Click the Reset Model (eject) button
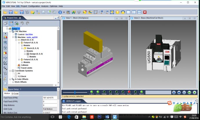200x120 pixels. pyautogui.click(x=174, y=92)
